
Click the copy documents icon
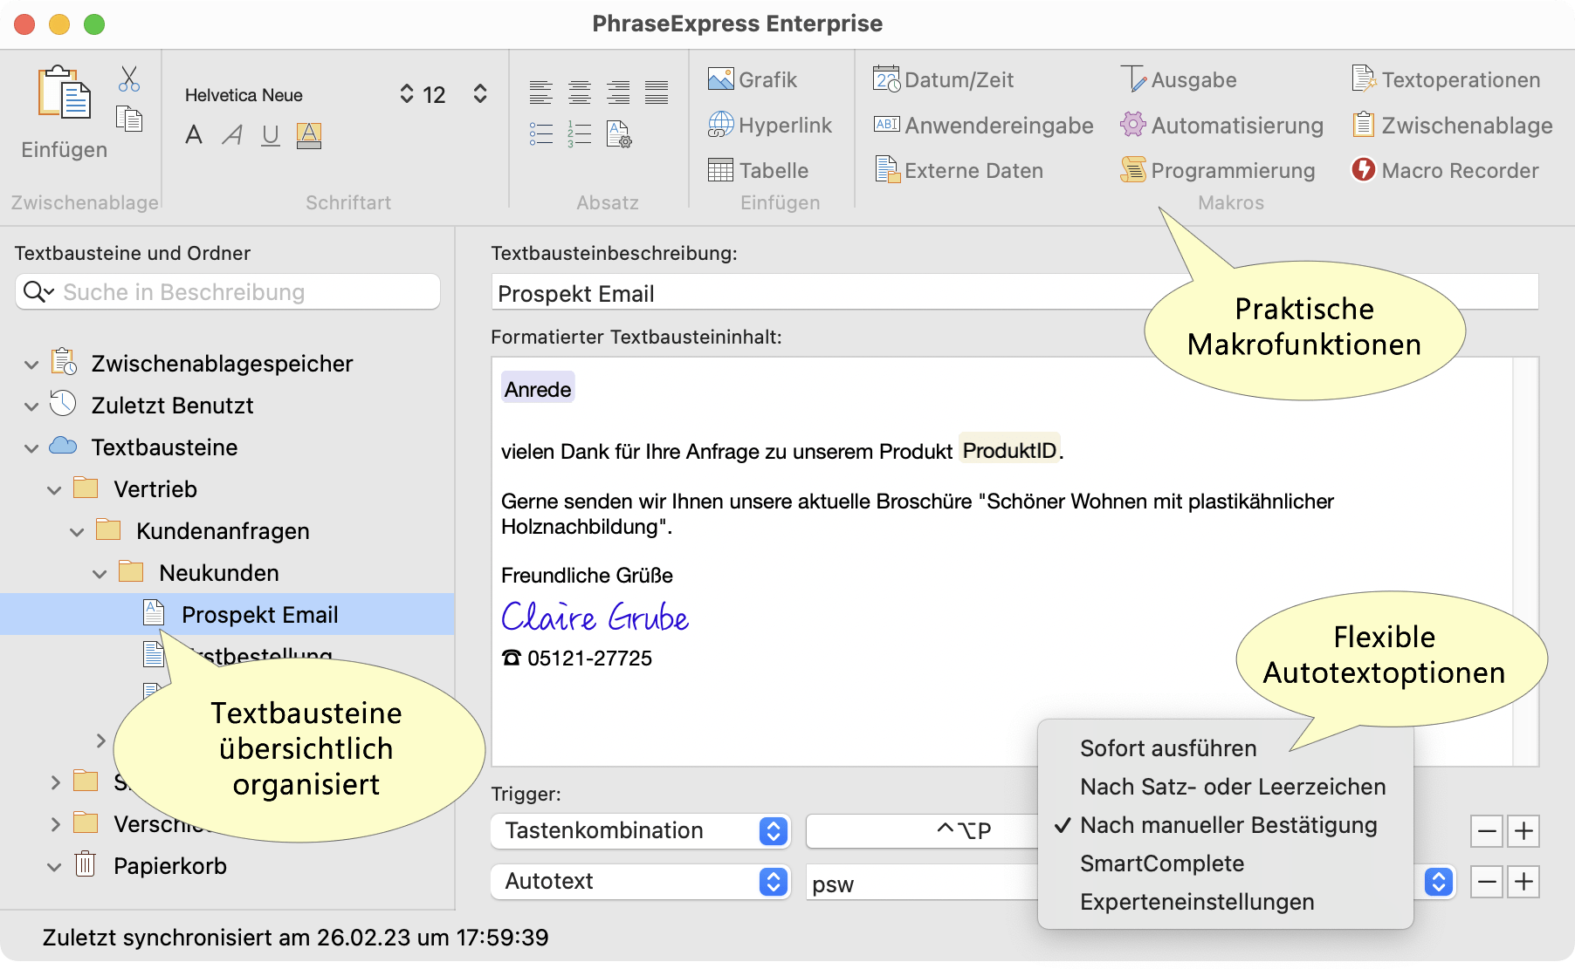129,119
